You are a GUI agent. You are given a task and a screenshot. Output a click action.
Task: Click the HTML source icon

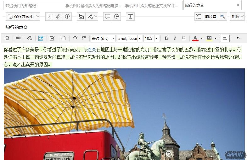click(x=18, y=38)
